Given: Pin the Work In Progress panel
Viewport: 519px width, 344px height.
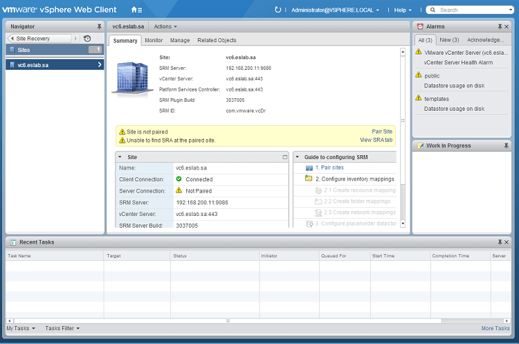Looking at the screenshot, I should point(505,145).
